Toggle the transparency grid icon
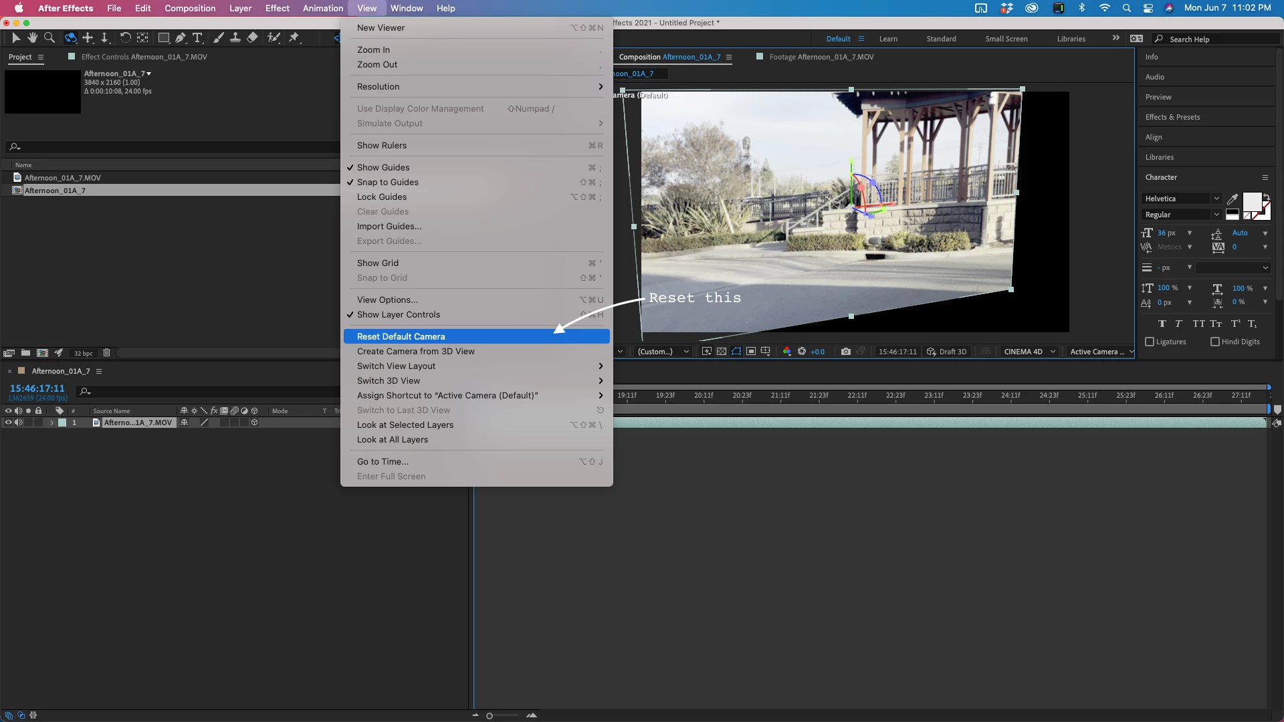Image resolution: width=1284 pixels, height=722 pixels. point(722,352)
